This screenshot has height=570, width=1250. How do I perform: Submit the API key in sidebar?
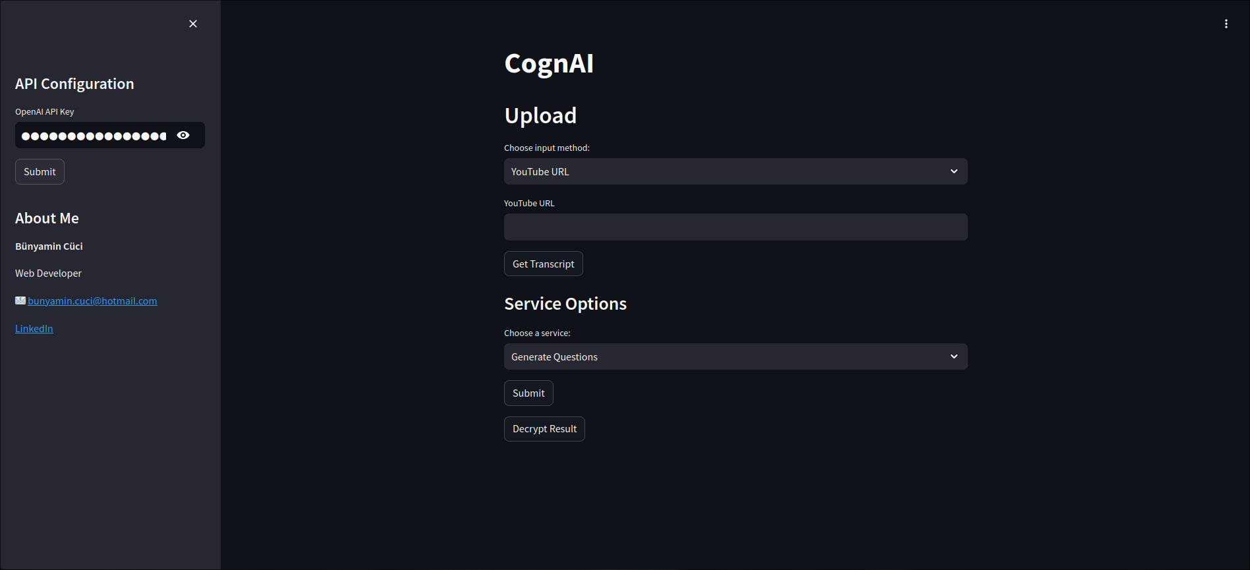40,172
